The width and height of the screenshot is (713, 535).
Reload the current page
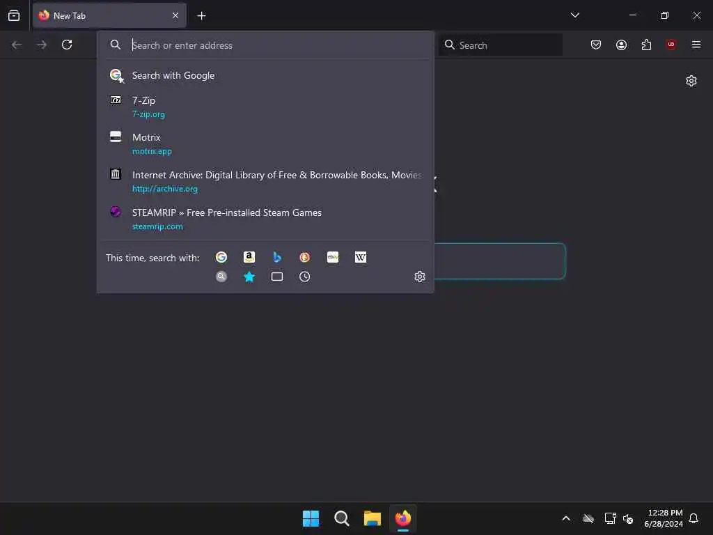pyautogui.click(x=67, y=45)
